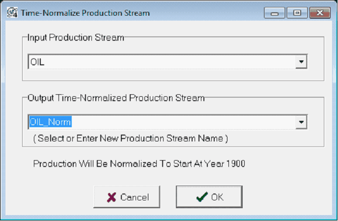
Task: Confirm by clicking the OK label
Action: (217, 197)
